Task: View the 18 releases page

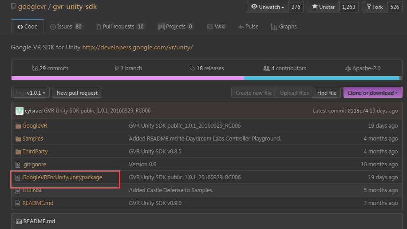Action: [207, 68]
